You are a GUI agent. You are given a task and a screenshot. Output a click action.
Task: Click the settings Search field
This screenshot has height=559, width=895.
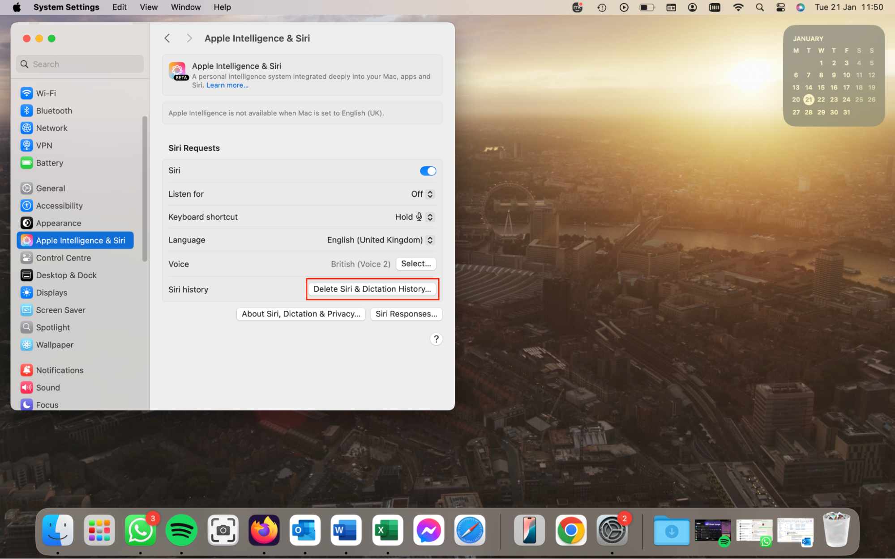(x=80, y=64)
